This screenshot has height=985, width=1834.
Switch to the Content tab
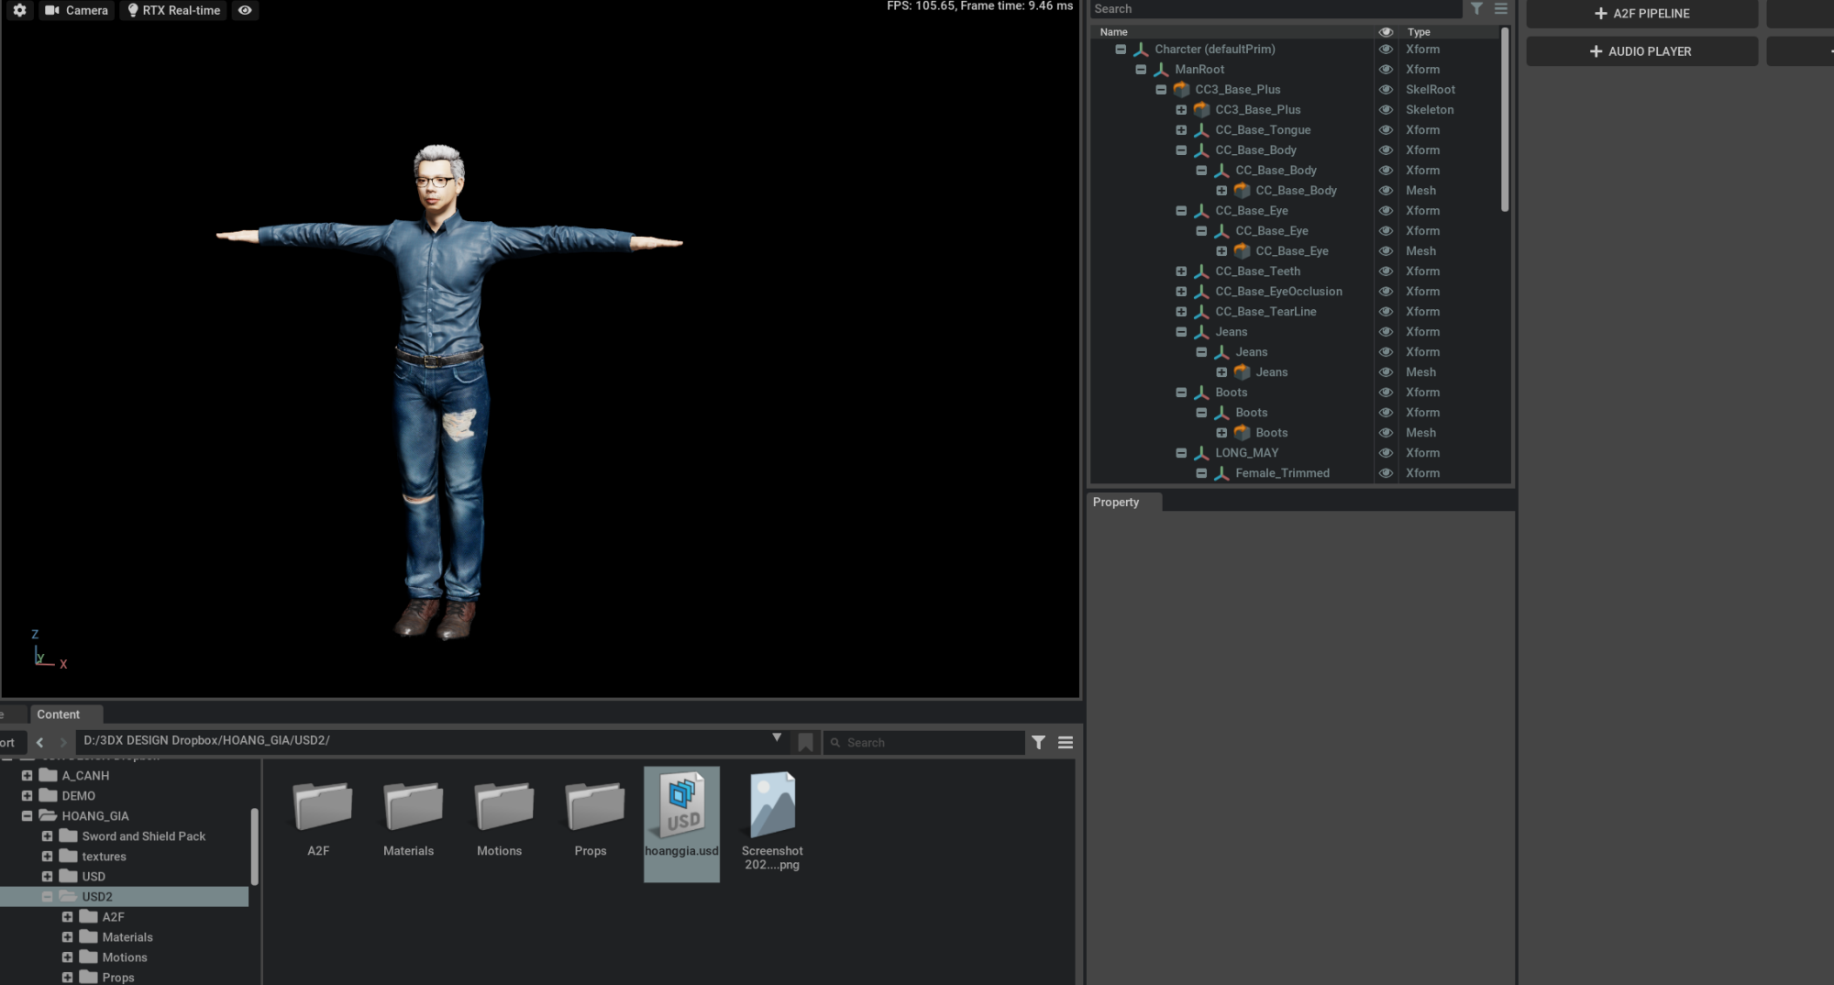point(59,714)
